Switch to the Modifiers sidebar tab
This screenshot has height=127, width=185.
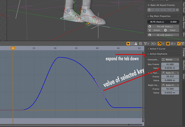pos(184,65)
